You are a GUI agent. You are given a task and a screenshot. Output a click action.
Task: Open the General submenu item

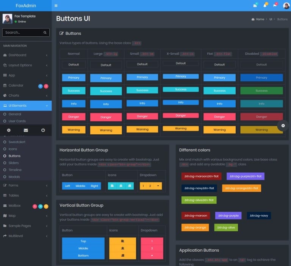click(15, 114)
